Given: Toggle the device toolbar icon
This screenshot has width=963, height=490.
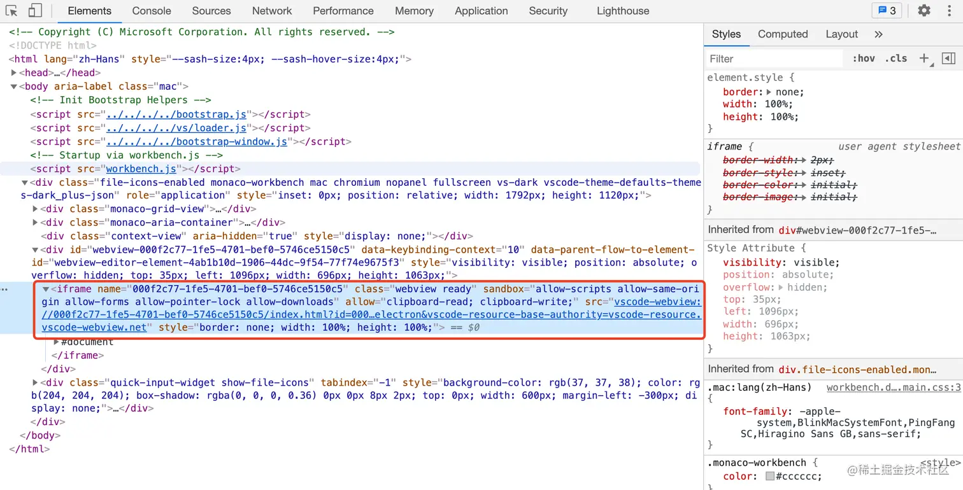Looking at the screenshot, I should click(35, 11).
